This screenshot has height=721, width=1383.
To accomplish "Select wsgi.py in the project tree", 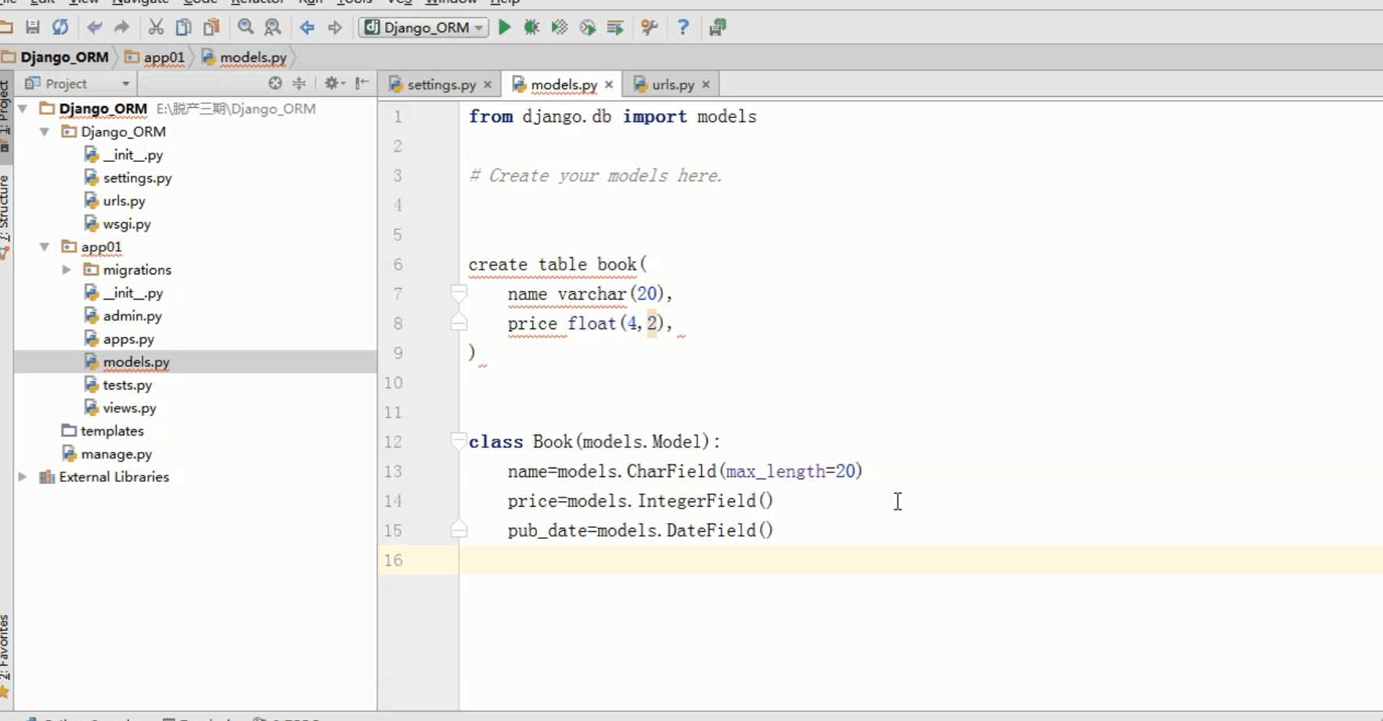I will coord(127,224).
